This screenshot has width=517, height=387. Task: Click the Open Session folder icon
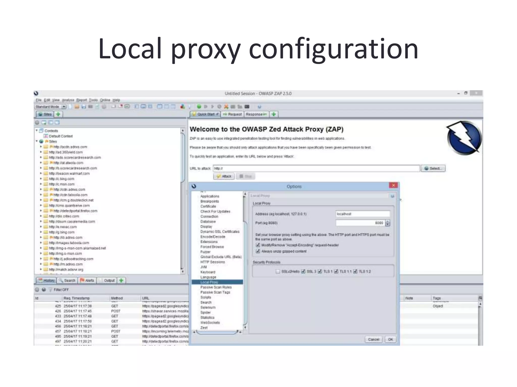[77, 107]
